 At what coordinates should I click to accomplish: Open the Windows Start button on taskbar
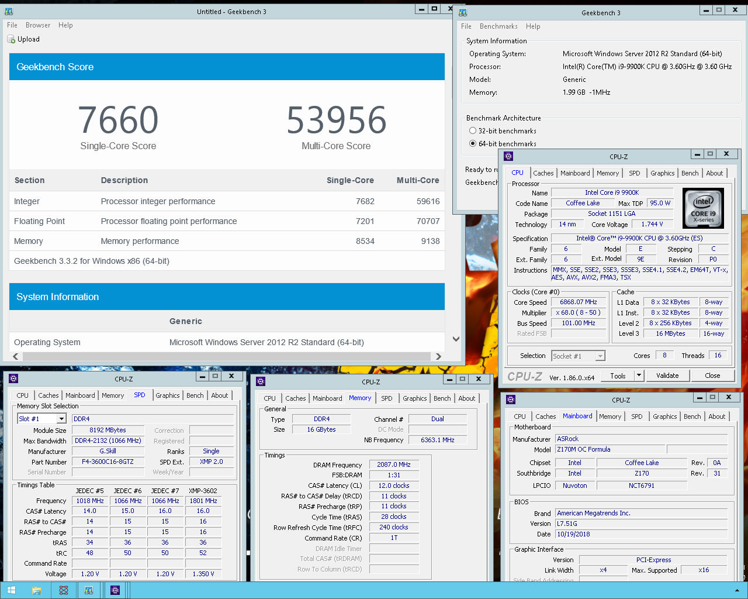point(11,590)
